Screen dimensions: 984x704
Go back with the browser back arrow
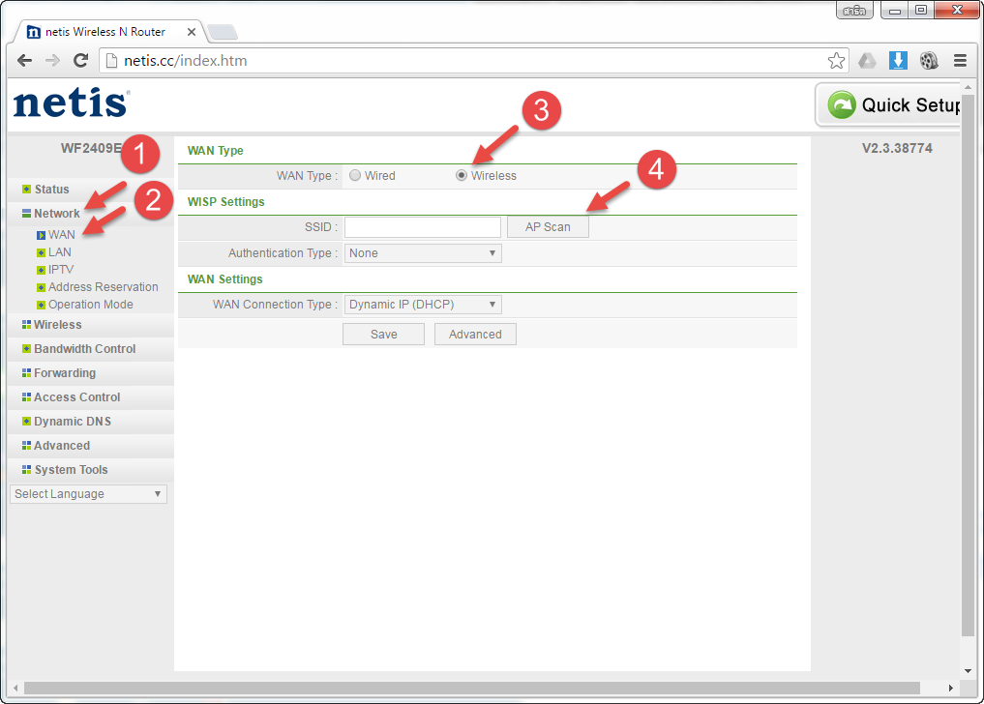pyautogui.click(x=24, y=61)
